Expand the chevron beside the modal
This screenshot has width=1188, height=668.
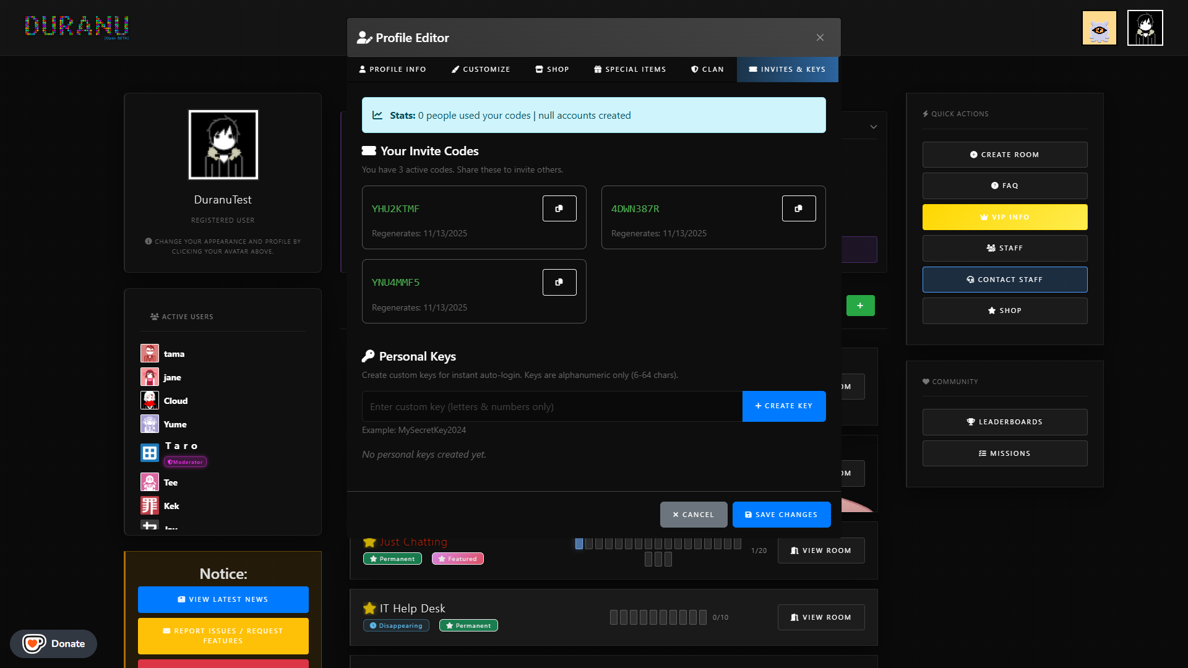[x=874, y=127]
